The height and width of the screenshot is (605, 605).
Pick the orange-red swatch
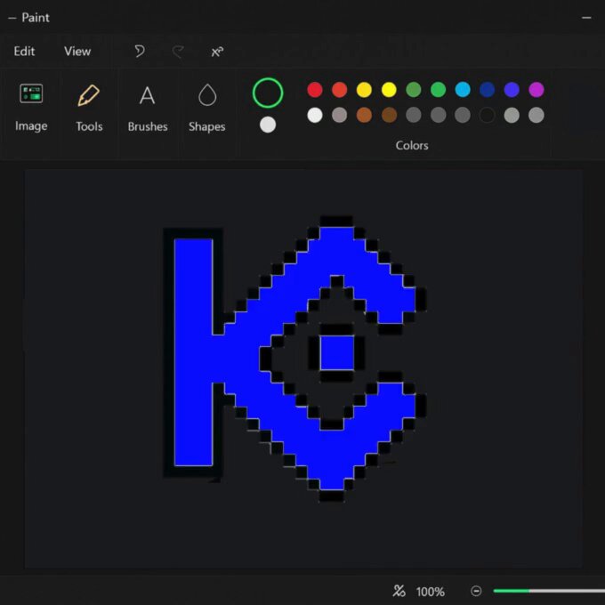(340, 90)
